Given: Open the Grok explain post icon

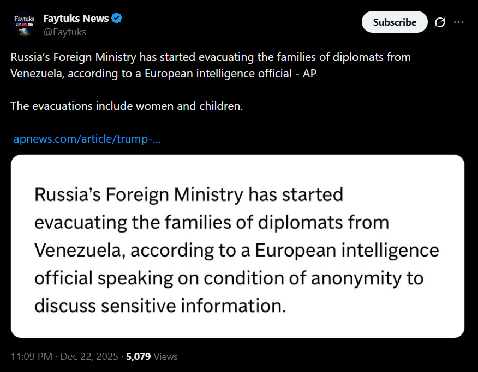Looking at the screenshot, I should [x=440, y=22].
